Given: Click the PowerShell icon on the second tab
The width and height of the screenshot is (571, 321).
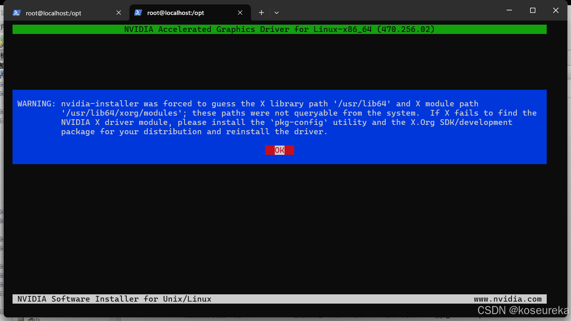Looking at the screenshot, I should (x=138, y=13).
